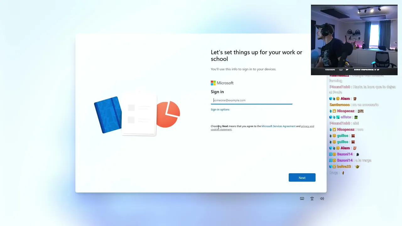The width and height of the screenshot is (402, 226).
Task: Click the "You'll use this info" subtitle text
Action: pyautogui.click(x=243, y=69)
